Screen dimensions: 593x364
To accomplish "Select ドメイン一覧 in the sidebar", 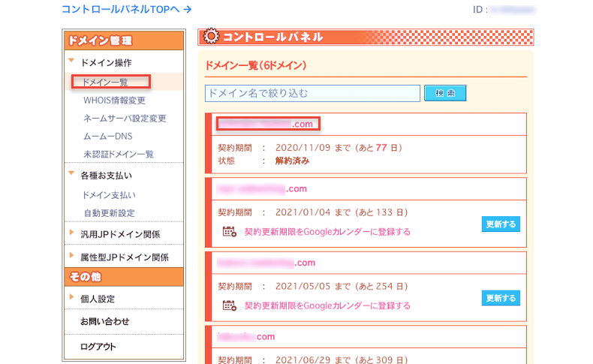I will pos(105,82).
